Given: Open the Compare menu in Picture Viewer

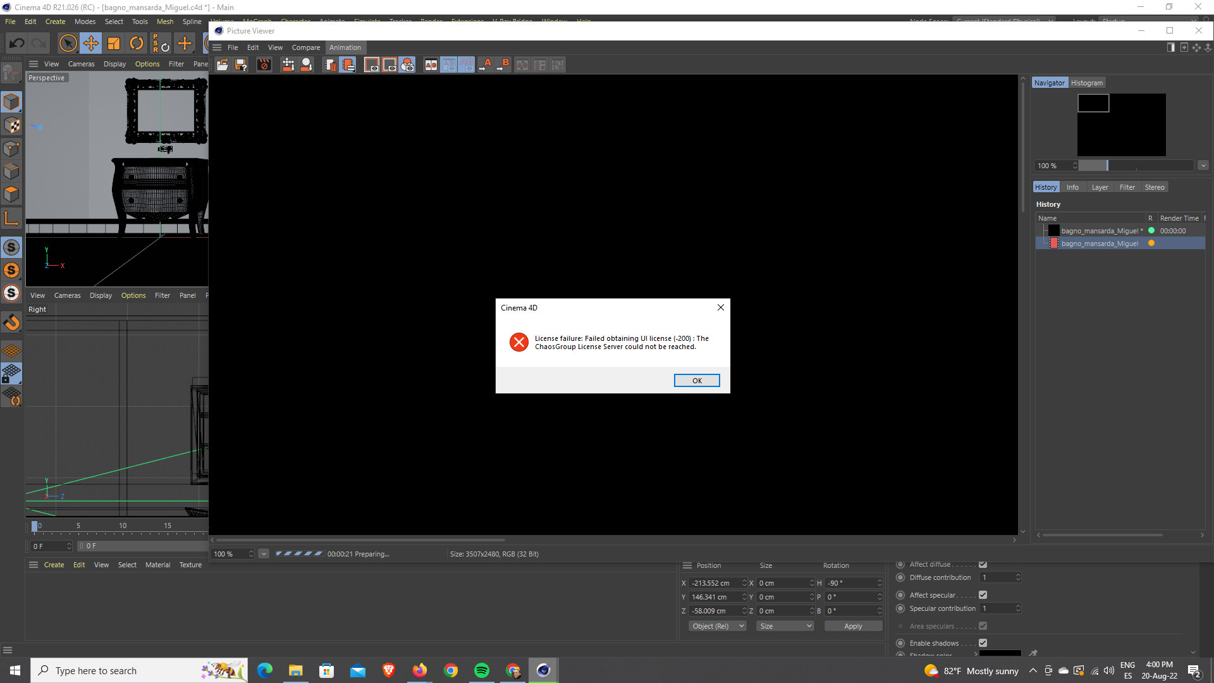Looking at the screenshot, I should pos(306,47).
